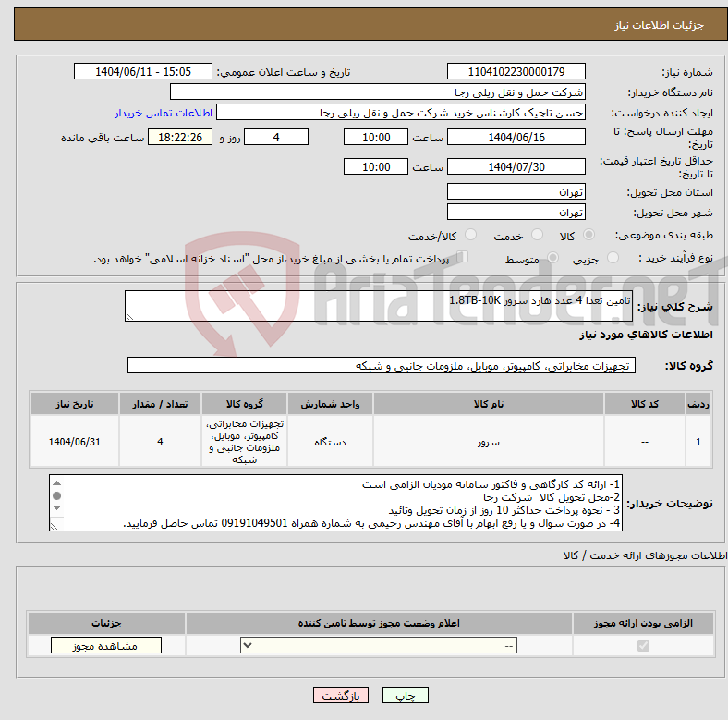Click remaining days field showing 4

pos(276,138)
